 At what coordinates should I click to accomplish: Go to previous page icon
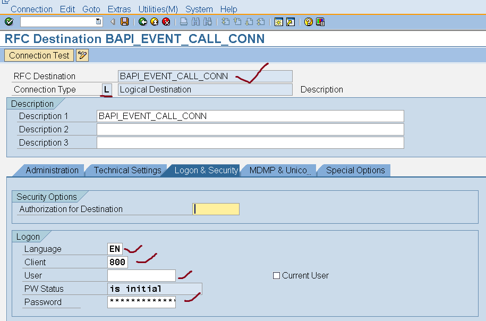[237, 22]
